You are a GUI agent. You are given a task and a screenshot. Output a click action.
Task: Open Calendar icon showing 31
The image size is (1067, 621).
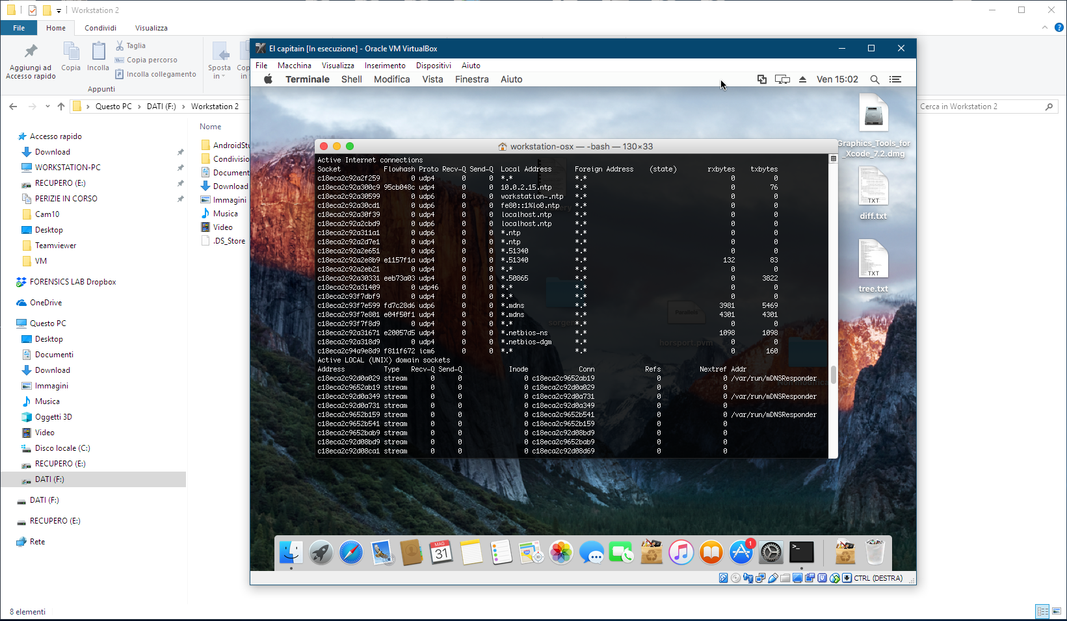(441, 552)
